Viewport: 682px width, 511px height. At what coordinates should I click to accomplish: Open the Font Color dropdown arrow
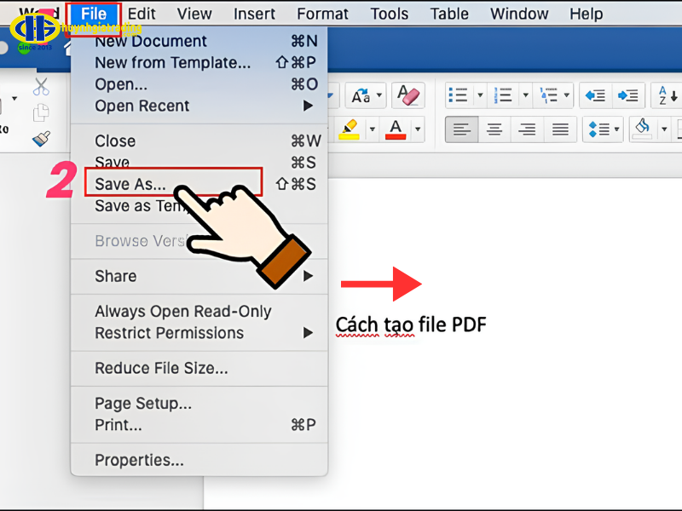coord(418,129)
